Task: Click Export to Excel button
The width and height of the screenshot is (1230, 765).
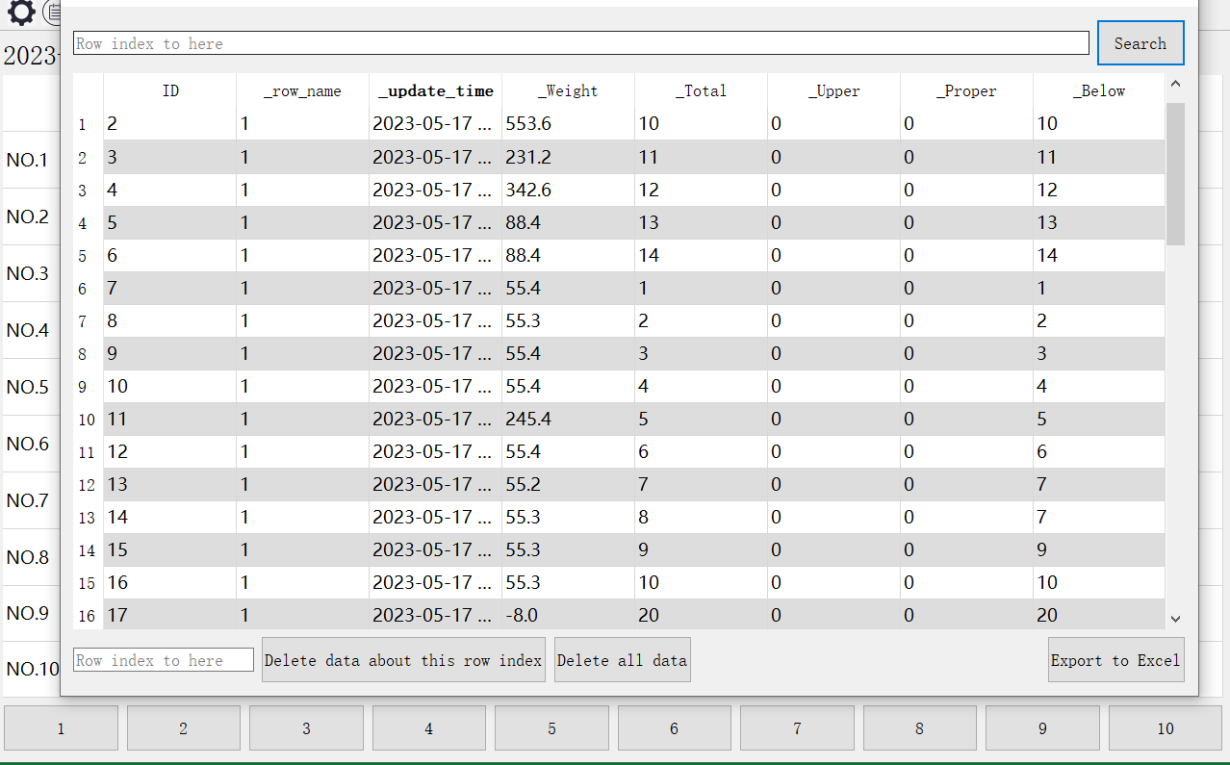Action: pyautogui.click(x=1115, y=660)
